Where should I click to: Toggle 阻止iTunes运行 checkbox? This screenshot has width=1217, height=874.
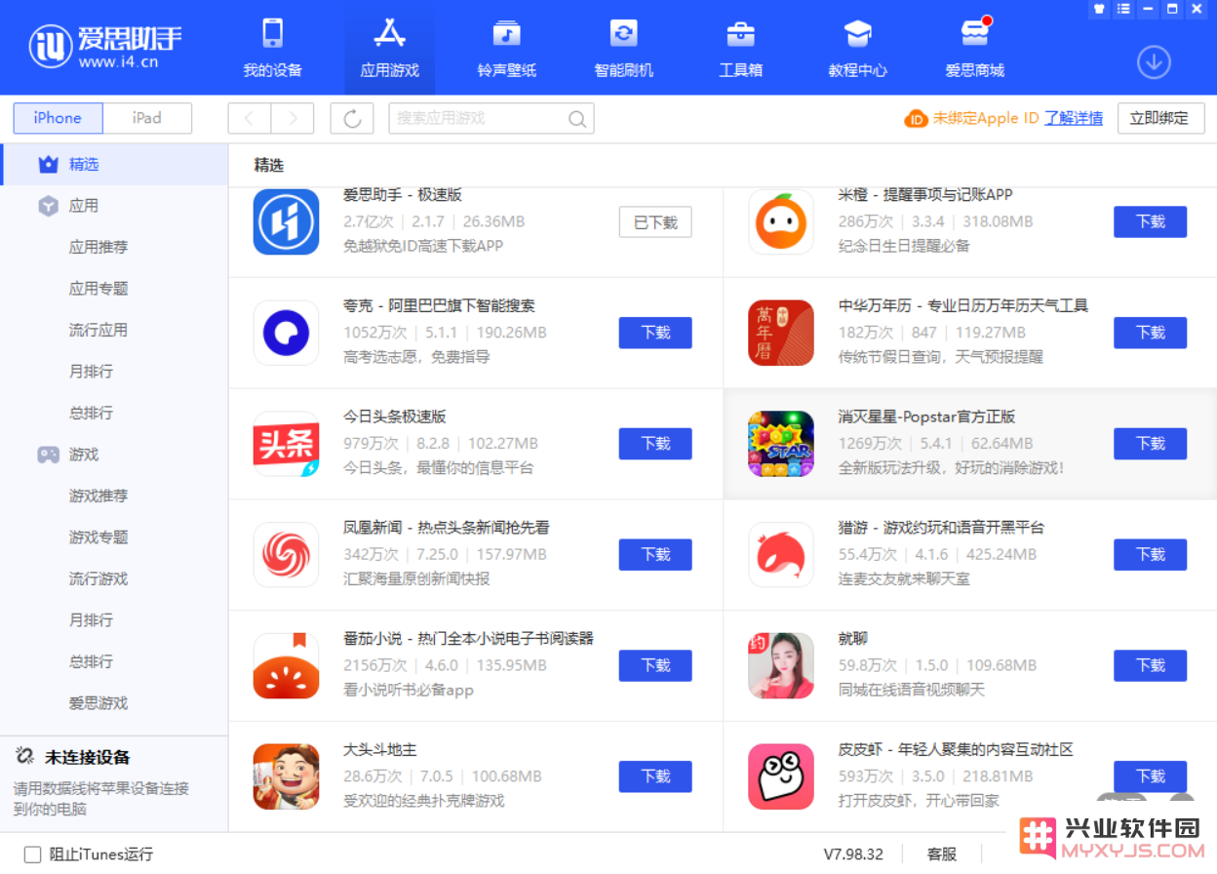33,854
